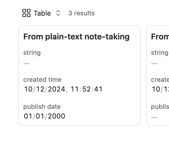Click the Table view name text
The height and width of the screenshot is (142, 169).
42,13
